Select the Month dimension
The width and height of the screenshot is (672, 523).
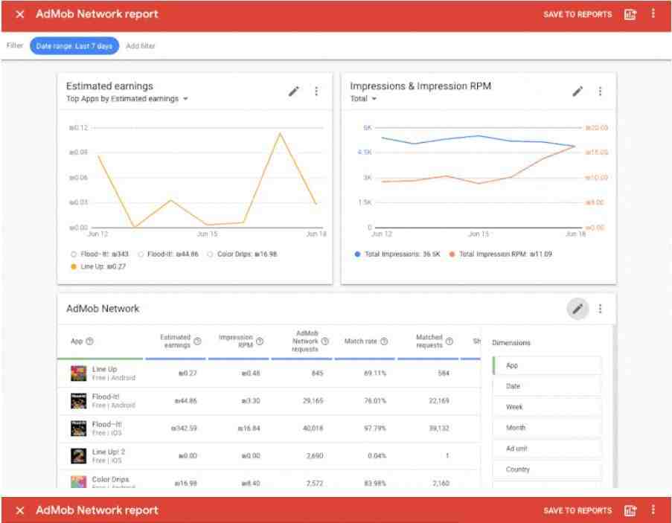pyautogui.click(x=547, y=428)
